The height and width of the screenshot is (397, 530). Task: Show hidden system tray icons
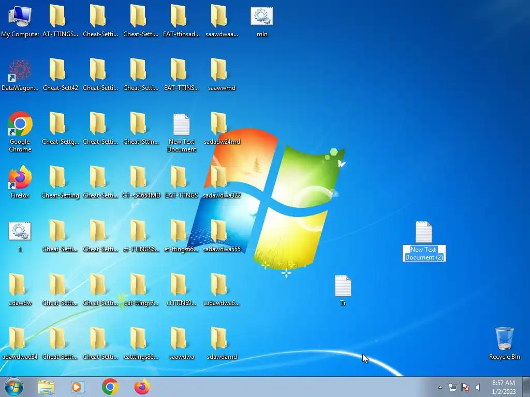[x=440, y=387]
